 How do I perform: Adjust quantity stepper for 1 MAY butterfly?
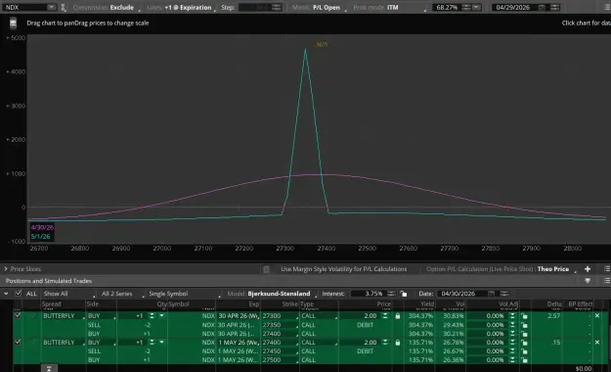pos(152,343)
